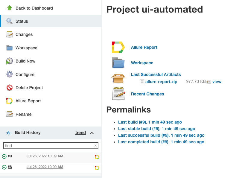Open the Workspace sidebar menu item
Viewport: 245px width, 178px height.
pos(51,48)
